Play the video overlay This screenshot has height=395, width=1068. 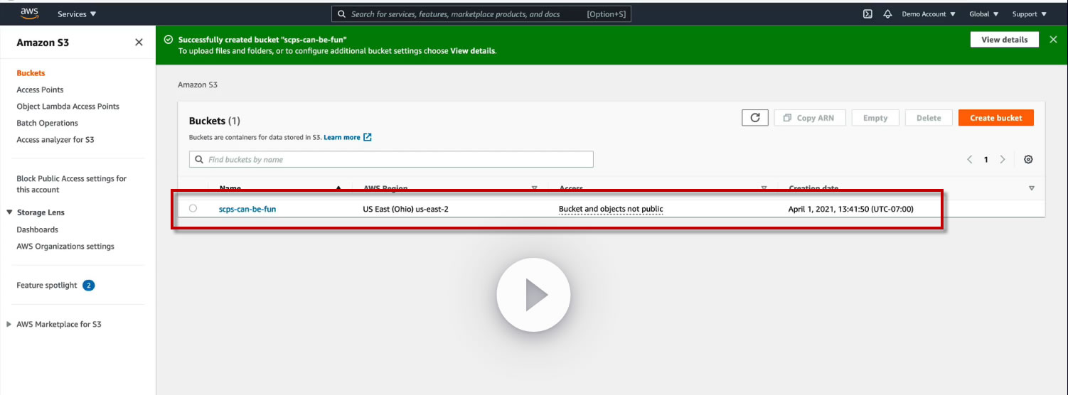(533, 295)
